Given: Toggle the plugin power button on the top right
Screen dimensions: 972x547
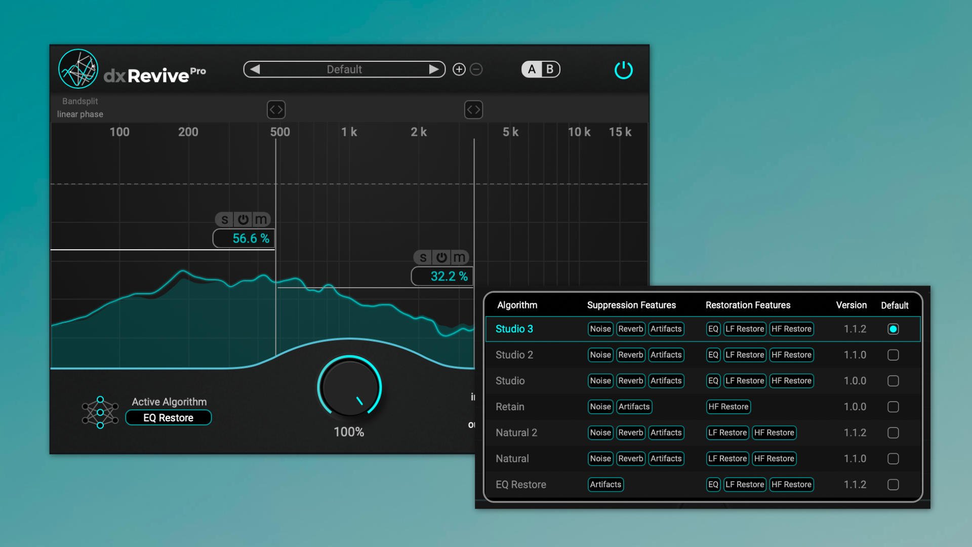Looking at the screenshot, I should tap(624, 70).
